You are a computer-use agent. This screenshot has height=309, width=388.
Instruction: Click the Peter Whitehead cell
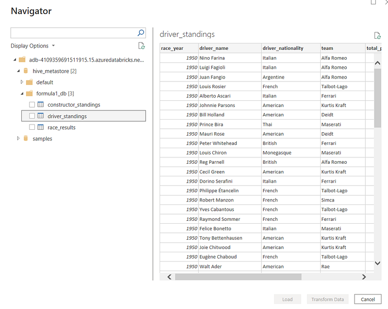click(x=230, y=143)
